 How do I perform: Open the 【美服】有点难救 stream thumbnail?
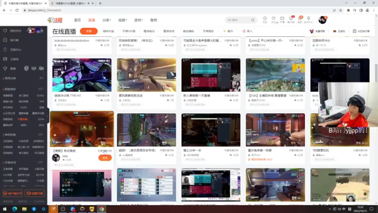[x=82, y=129]
